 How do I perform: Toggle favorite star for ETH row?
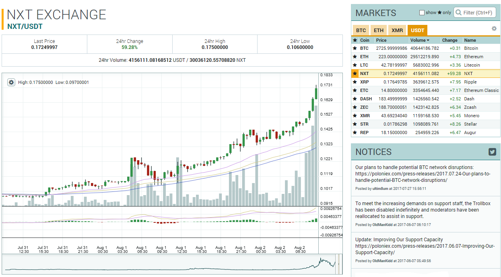pyautogui.click(x=355, y=57)
